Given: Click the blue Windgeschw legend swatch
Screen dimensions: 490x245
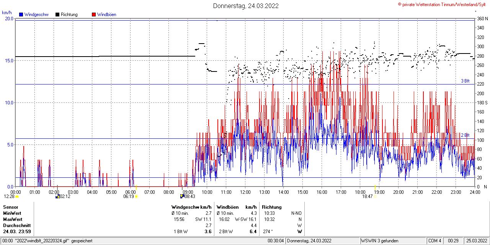Looking at the screenshot, I should [x=21, y=15].
